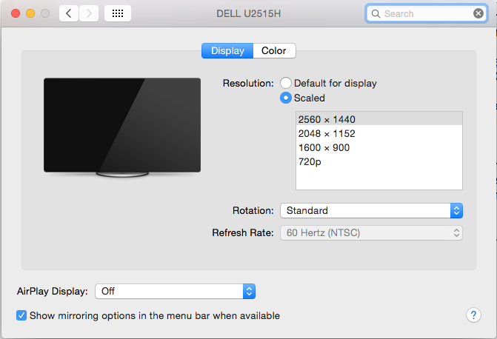Open help with the question mark button
497x339 pixels.
click(x=473, y=315)
